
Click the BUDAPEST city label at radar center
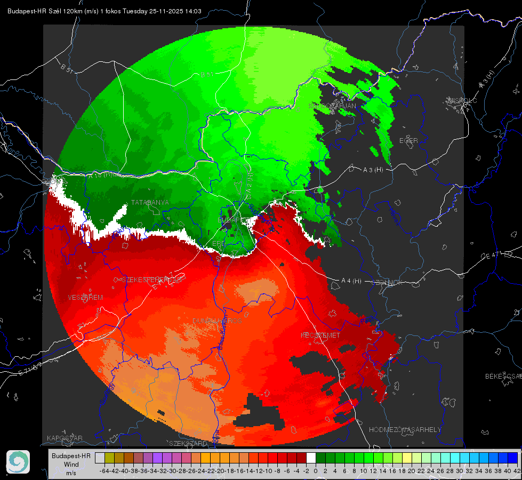[235, 220]
